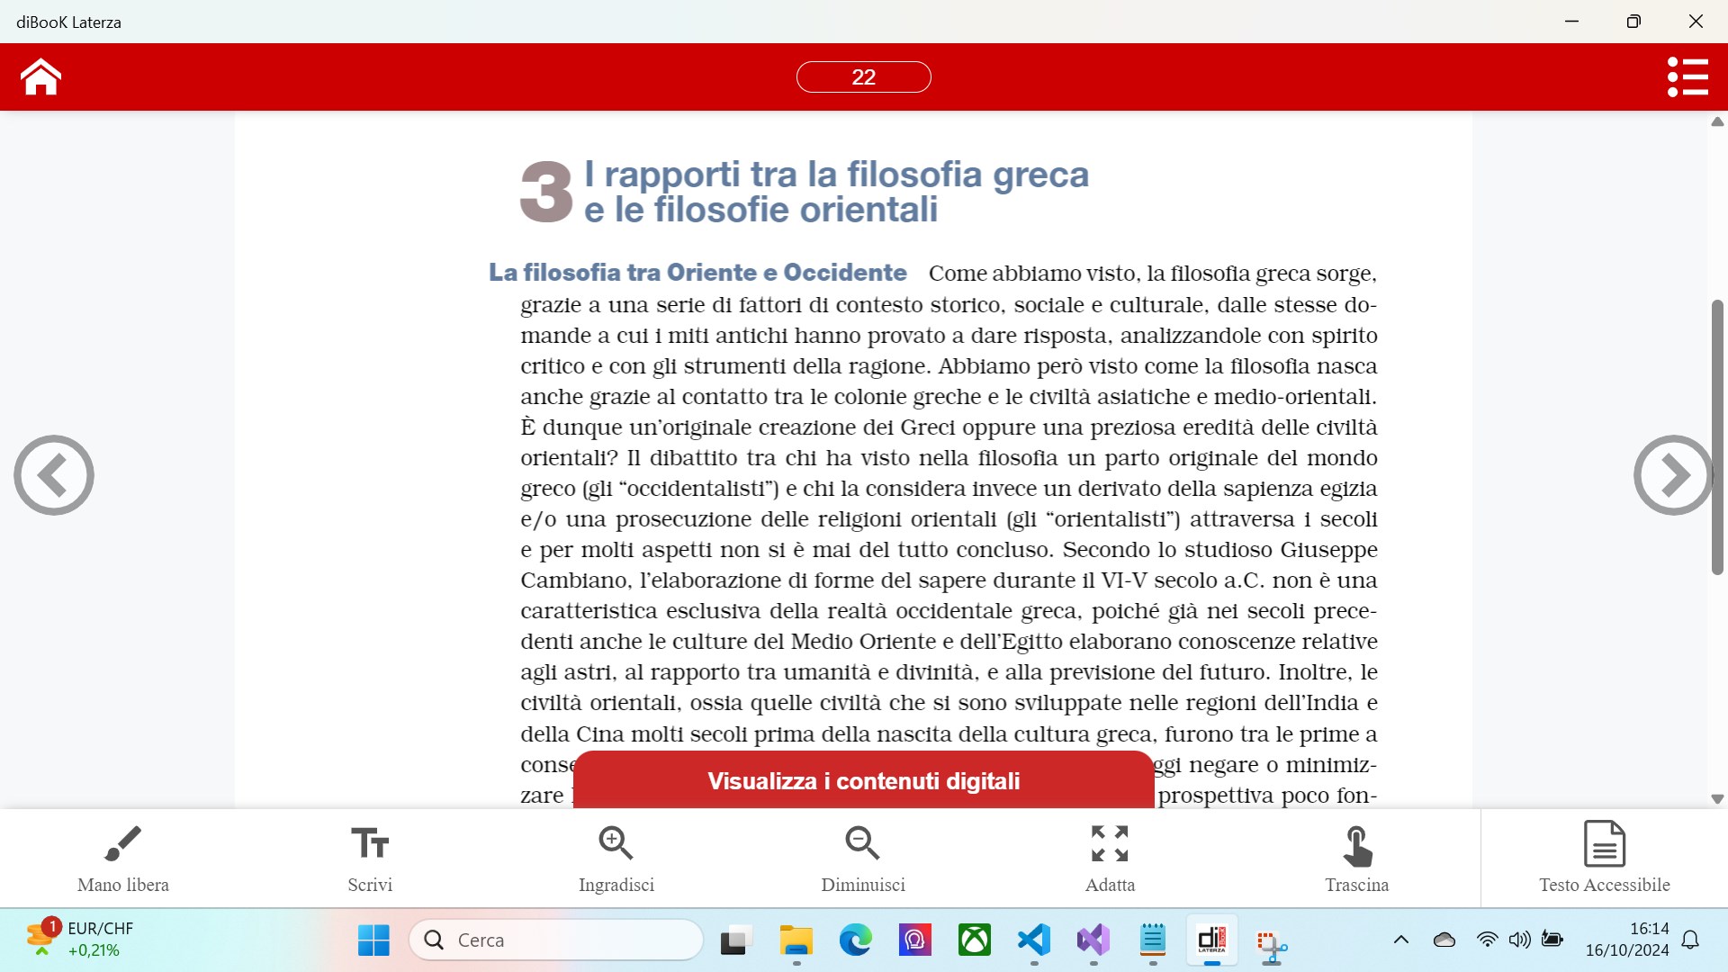
Task: Go to the next page arrow
Action: coord(1673,475)
